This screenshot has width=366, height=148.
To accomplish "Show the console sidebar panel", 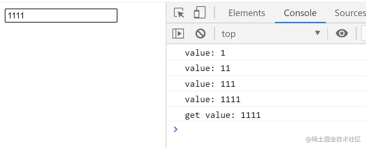I will point(178,33).
